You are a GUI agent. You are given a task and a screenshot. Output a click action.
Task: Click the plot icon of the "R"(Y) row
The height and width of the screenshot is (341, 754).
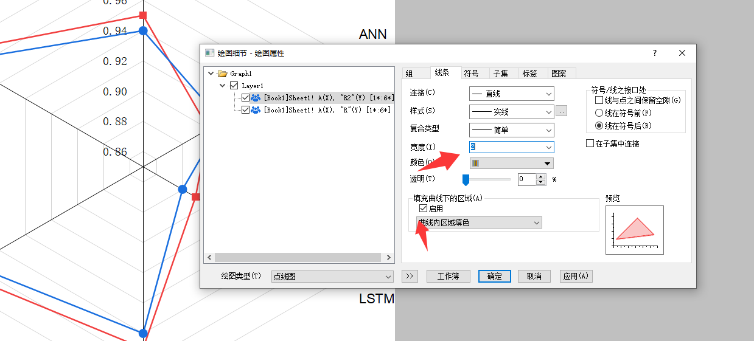point(256,110)
